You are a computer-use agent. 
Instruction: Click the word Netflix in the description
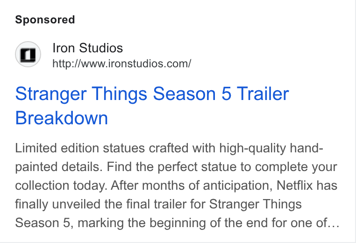click(x=294, y=186)
